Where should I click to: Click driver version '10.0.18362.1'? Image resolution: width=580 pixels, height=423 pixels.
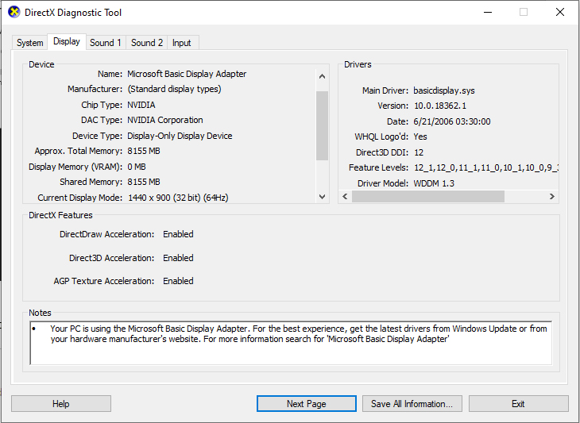pyautogui.click(x=440, y=106)
